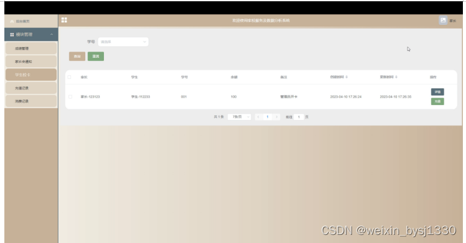Click the user avatar image icon
This screenshot has width=466, height=243.
443,20
